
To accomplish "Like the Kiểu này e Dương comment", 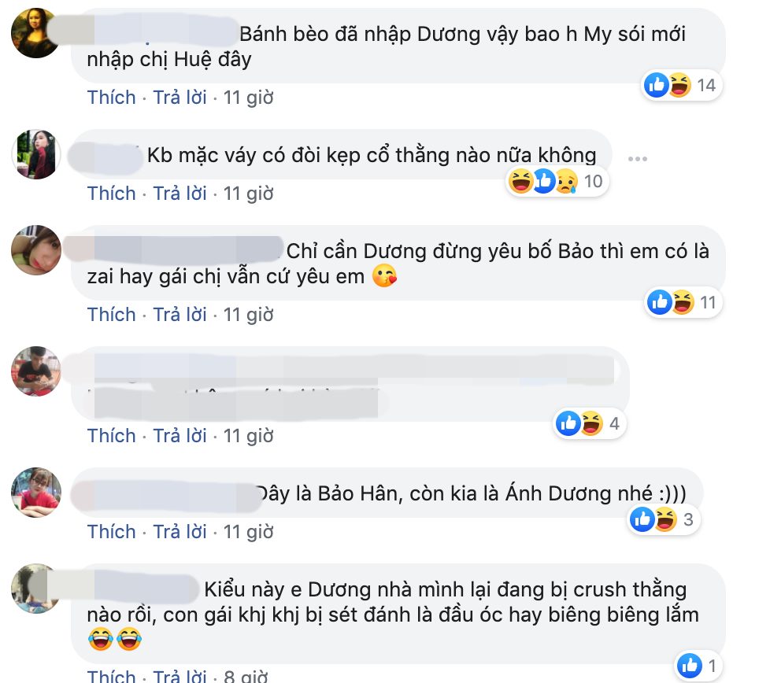I will [111, 676].
